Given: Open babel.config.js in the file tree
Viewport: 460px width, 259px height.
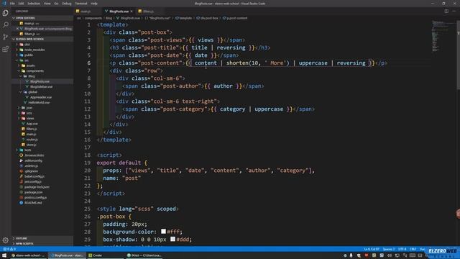Looking at the screenshot, I should 42,176.
